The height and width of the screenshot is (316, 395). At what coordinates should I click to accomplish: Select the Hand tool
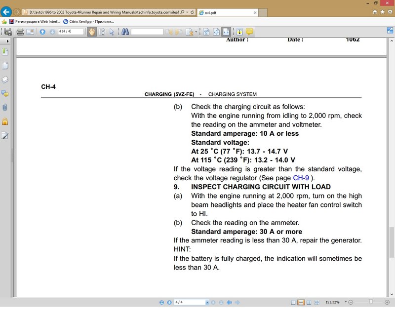(x=92, y=32)
